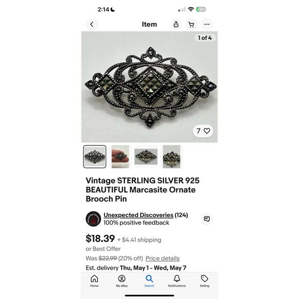Switch to the Search tab

tap(149, 281)
